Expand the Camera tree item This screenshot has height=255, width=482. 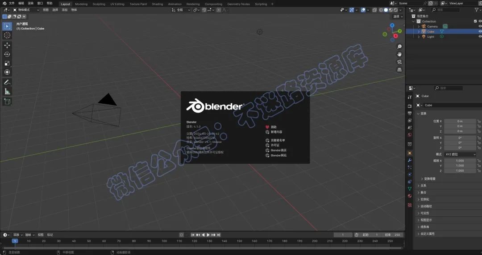419,26
